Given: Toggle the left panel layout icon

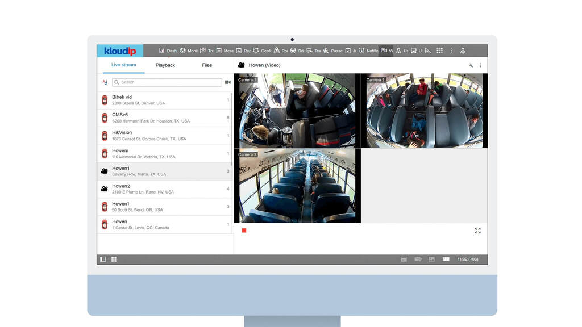Looking at the screenshot, I should tap(103, 259).
